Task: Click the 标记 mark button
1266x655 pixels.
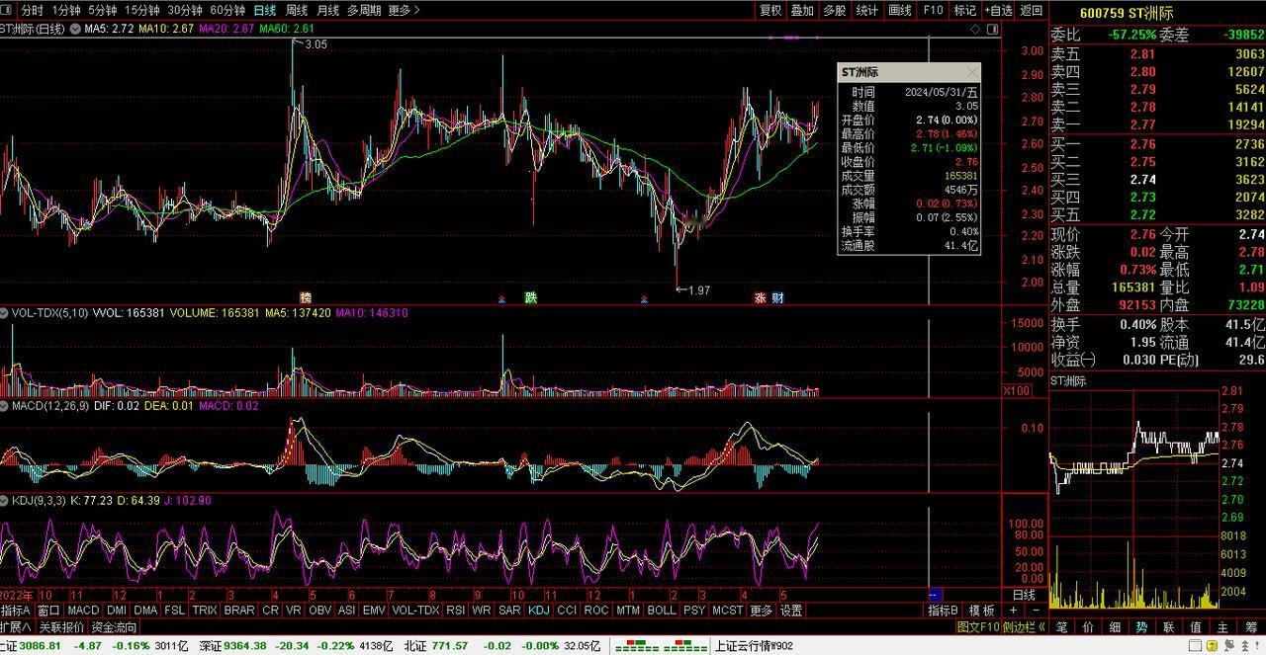Action: [x=964, y=10]
